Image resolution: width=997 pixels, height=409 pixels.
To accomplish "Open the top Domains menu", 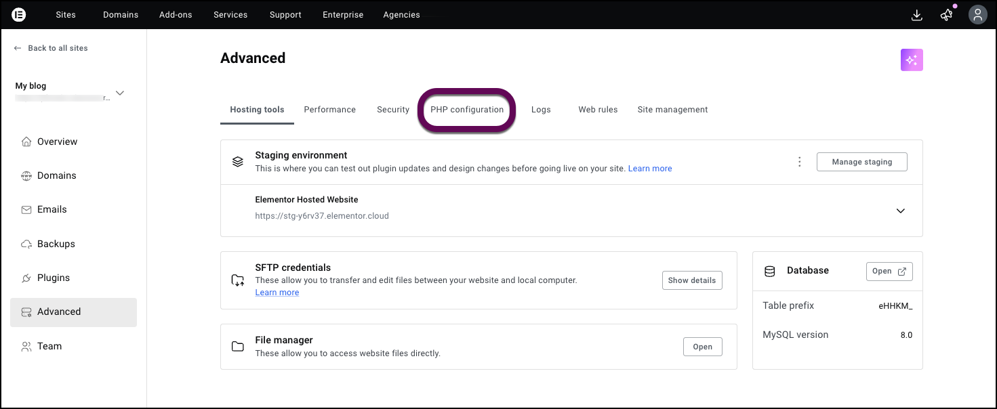I will tap(121, 15).
